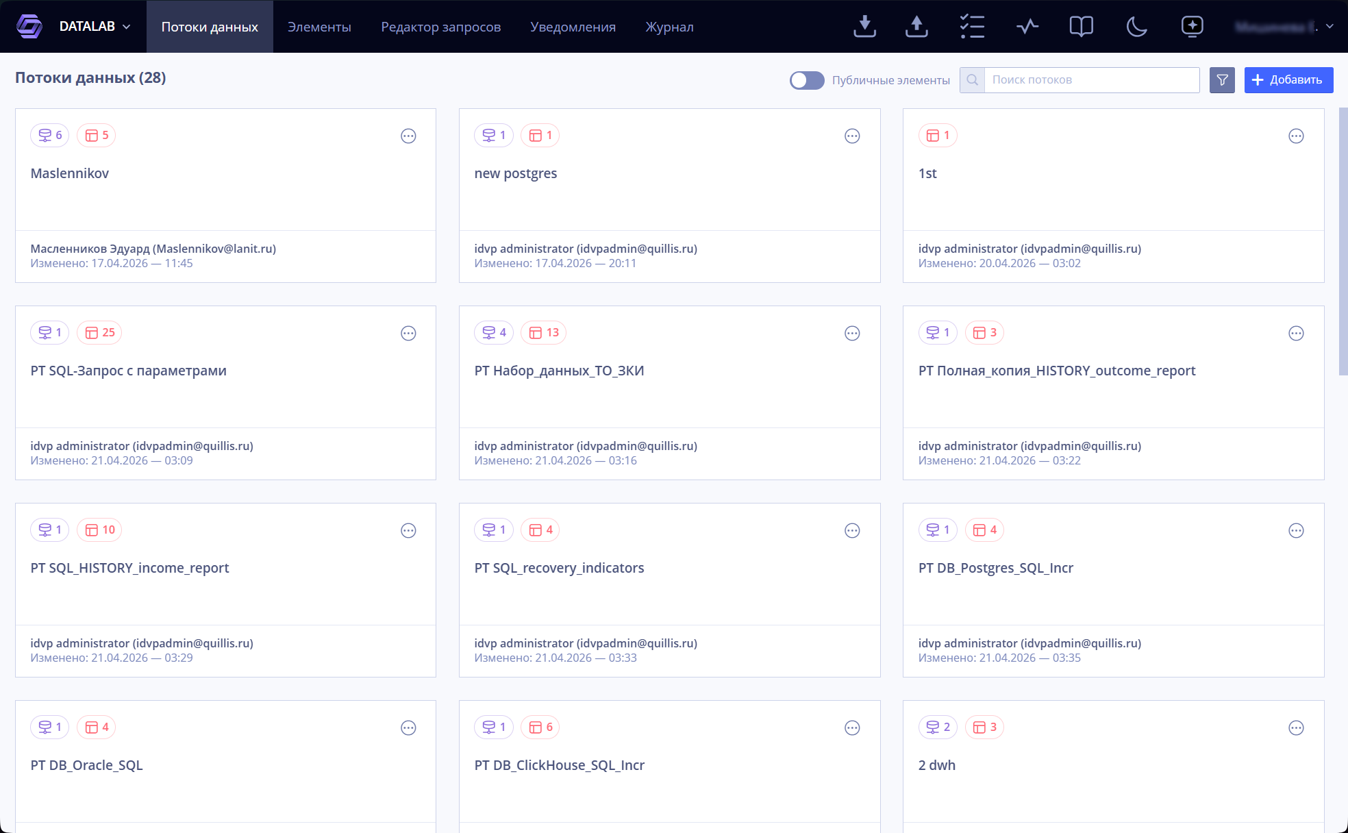
Task: Open the filter funnel button
Action: pyautogui.click(x=1222, y=80)
